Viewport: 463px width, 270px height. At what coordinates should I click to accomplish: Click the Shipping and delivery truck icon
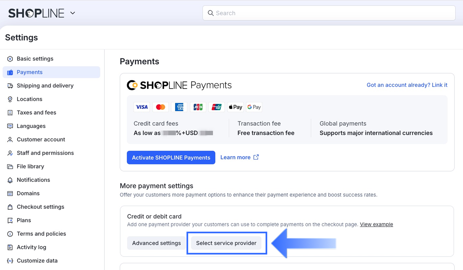click(x=10, y=86)
